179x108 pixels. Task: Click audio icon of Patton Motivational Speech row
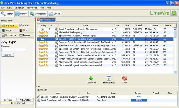[57, 59]
